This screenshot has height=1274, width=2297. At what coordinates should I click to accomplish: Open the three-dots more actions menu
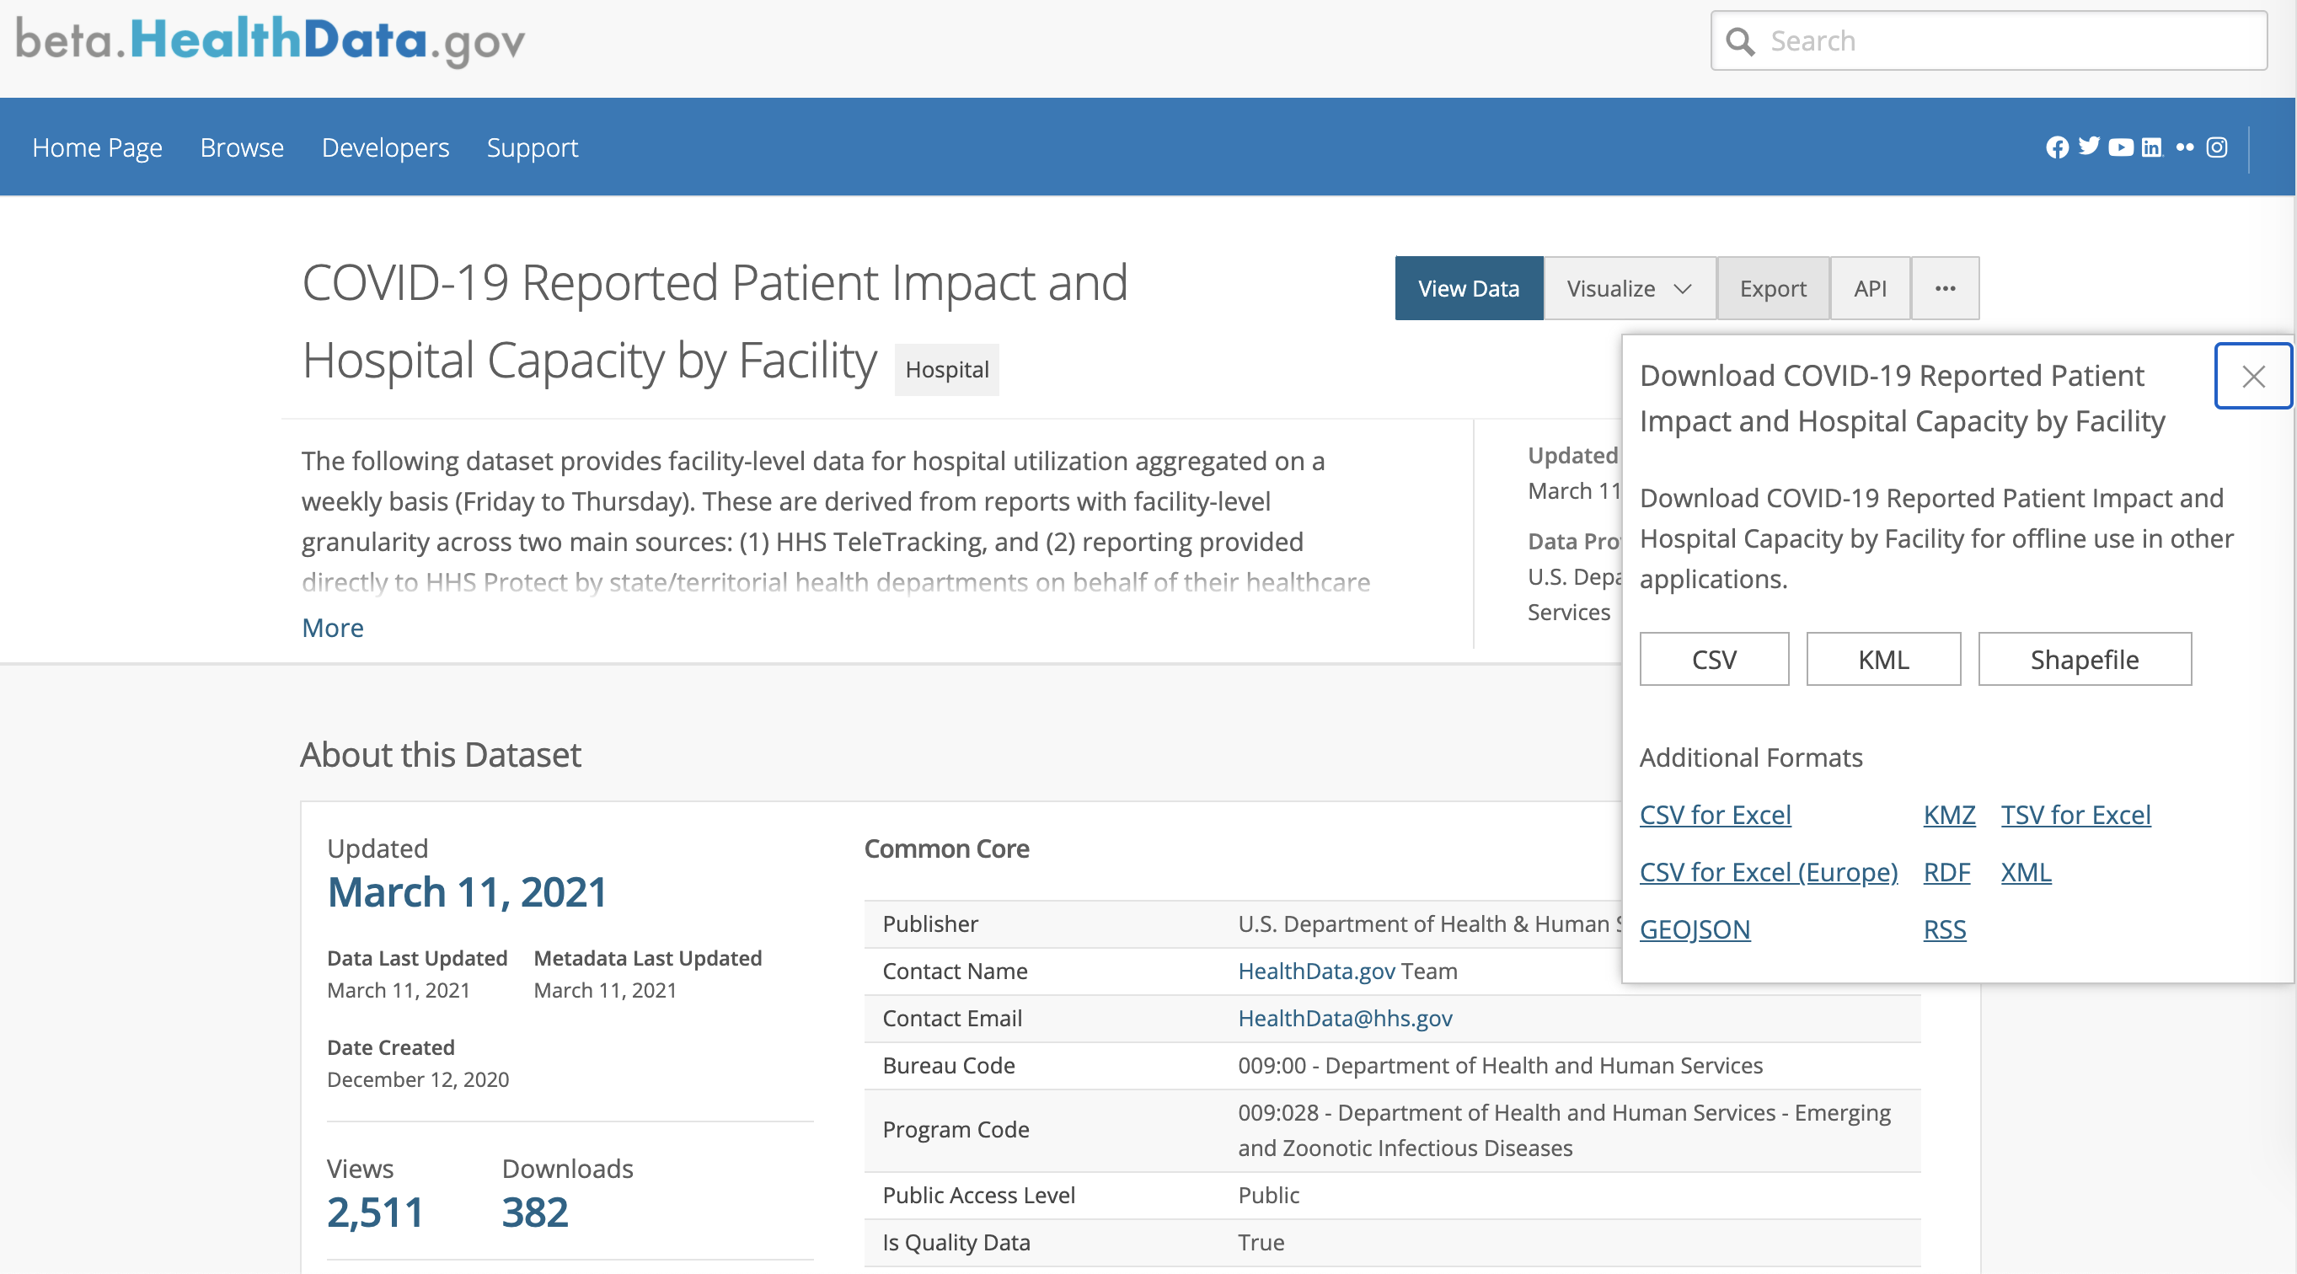pos(1945,288)
